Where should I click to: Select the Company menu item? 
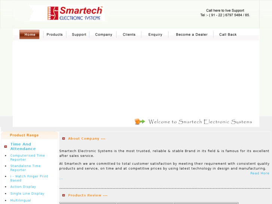point(104,34)
